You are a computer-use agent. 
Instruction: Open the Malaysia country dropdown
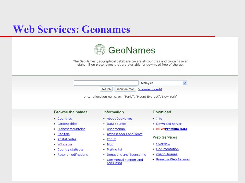[x=163, y=83]
